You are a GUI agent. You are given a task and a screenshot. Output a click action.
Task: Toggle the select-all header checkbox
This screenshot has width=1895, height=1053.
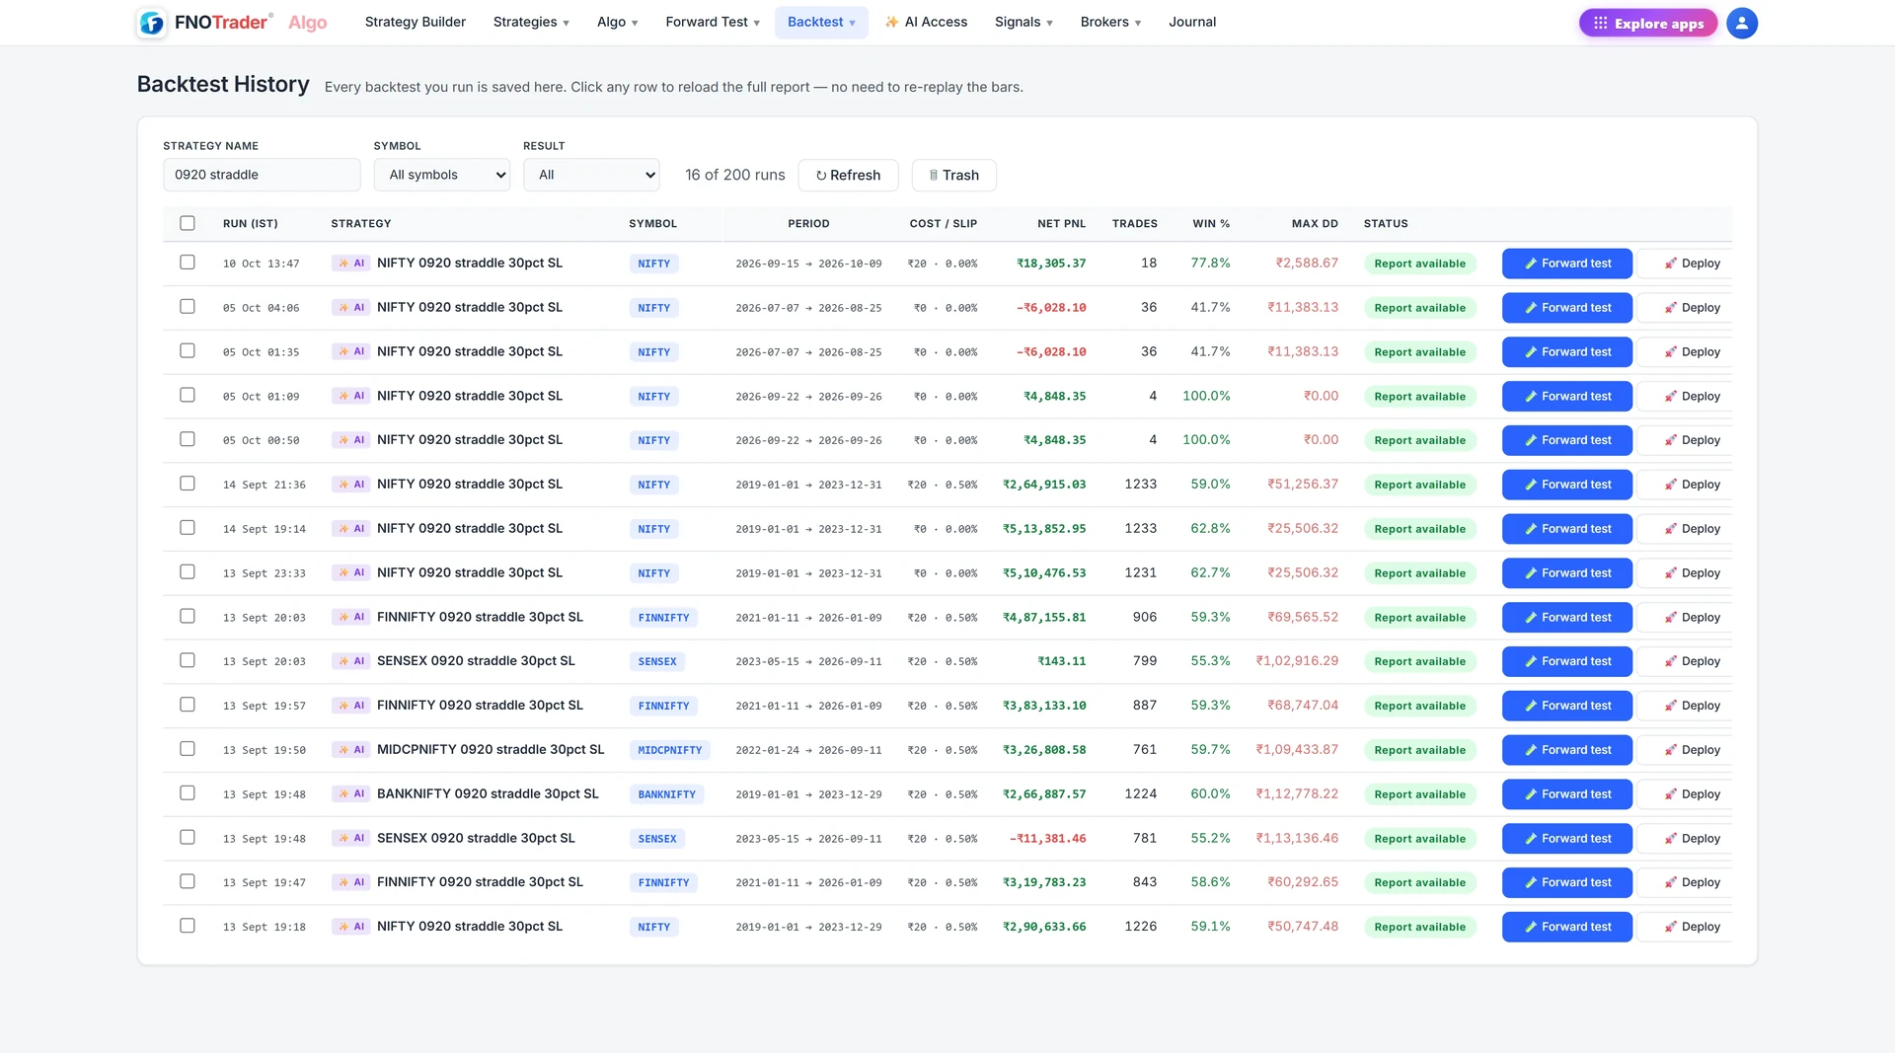pos(188,223)
